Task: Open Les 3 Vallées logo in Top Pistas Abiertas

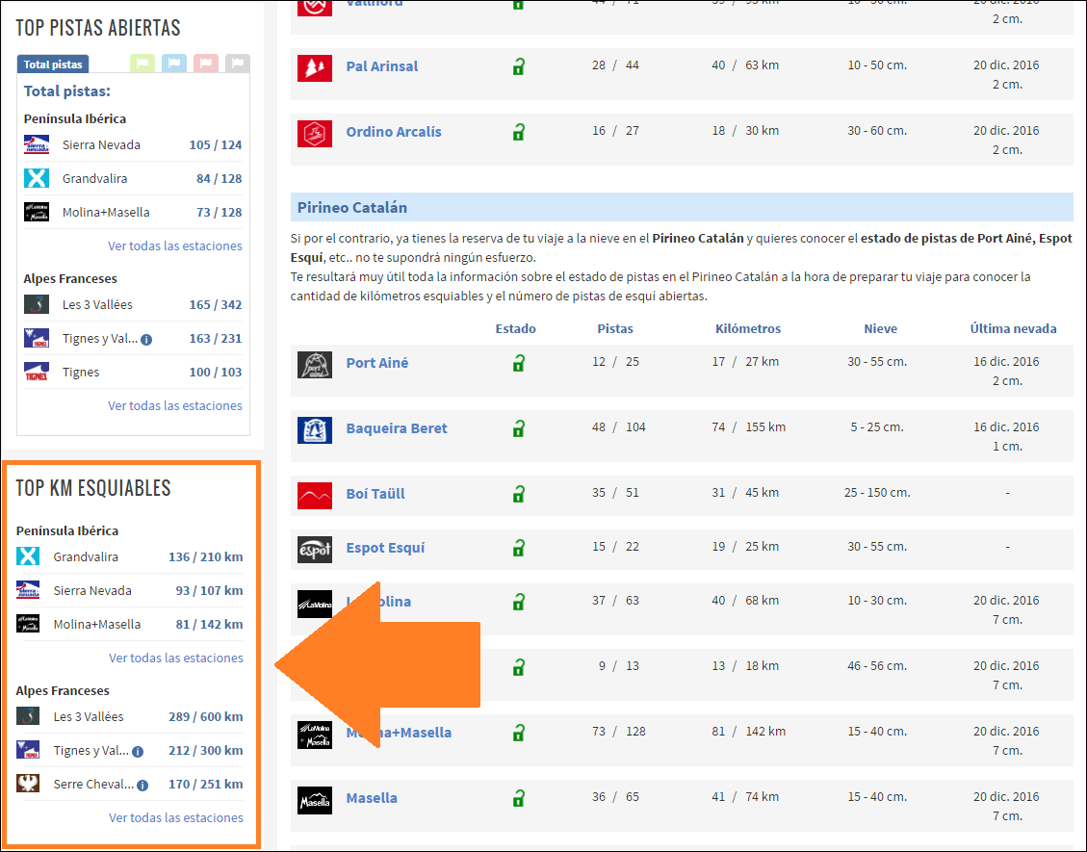Action: (x=37, y=304)
